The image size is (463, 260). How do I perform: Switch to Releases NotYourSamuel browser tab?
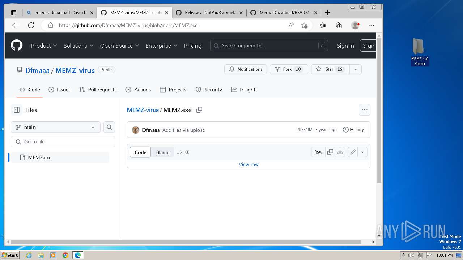tap(209, 13)
